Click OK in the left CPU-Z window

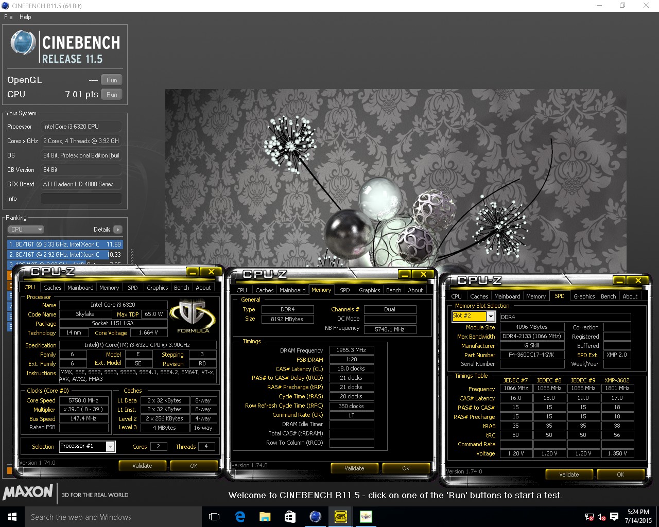[x=194, y=466]
